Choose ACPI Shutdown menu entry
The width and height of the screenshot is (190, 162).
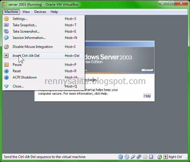point(44,77)
